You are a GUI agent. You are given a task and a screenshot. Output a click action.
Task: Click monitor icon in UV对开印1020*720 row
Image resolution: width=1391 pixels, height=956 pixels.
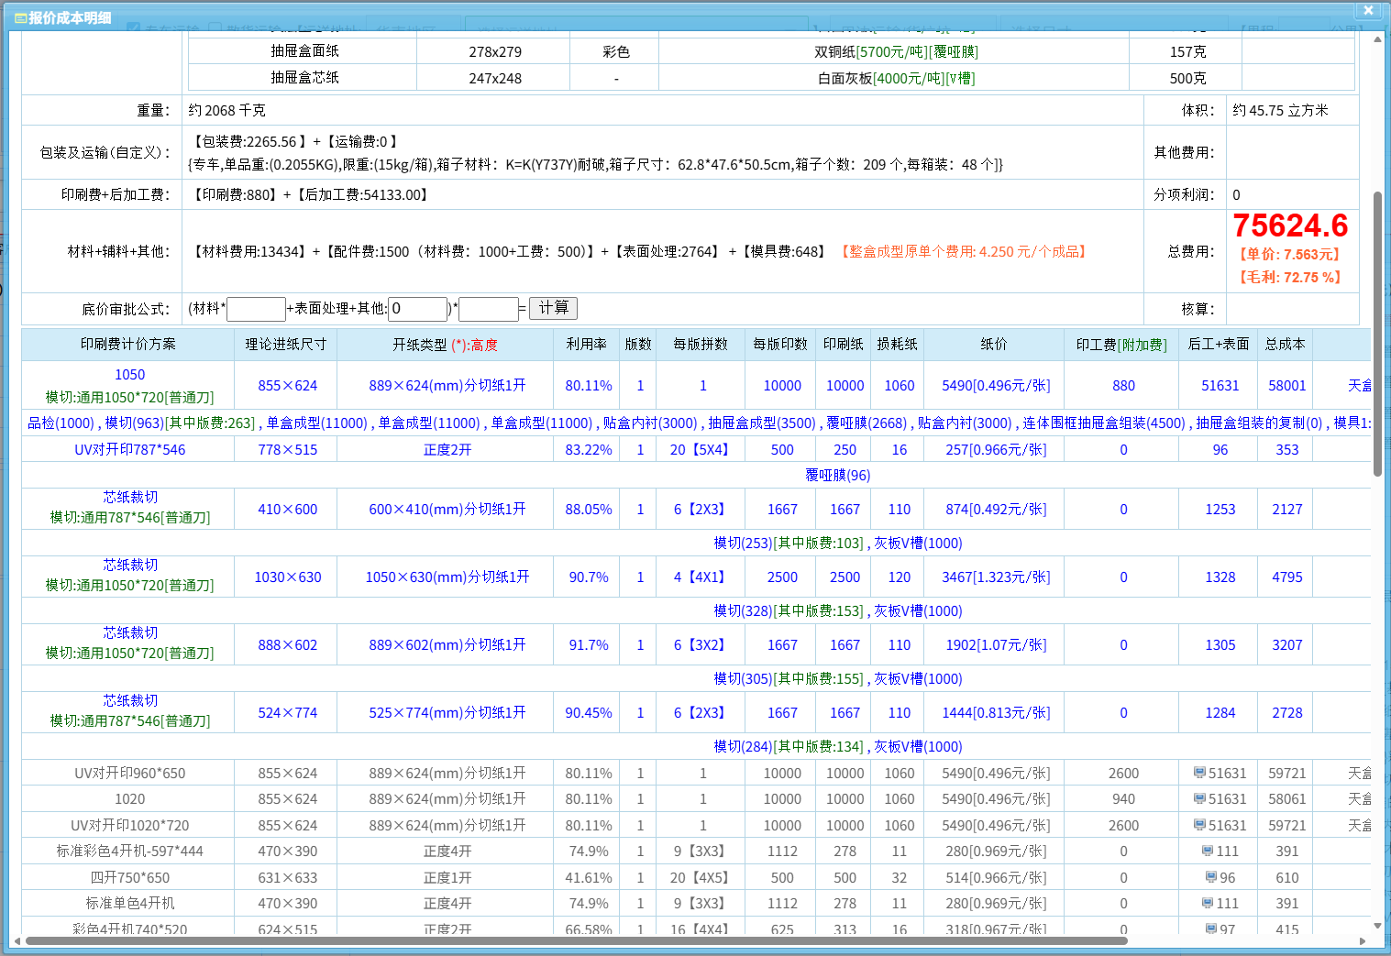(x=1199, y=825)
